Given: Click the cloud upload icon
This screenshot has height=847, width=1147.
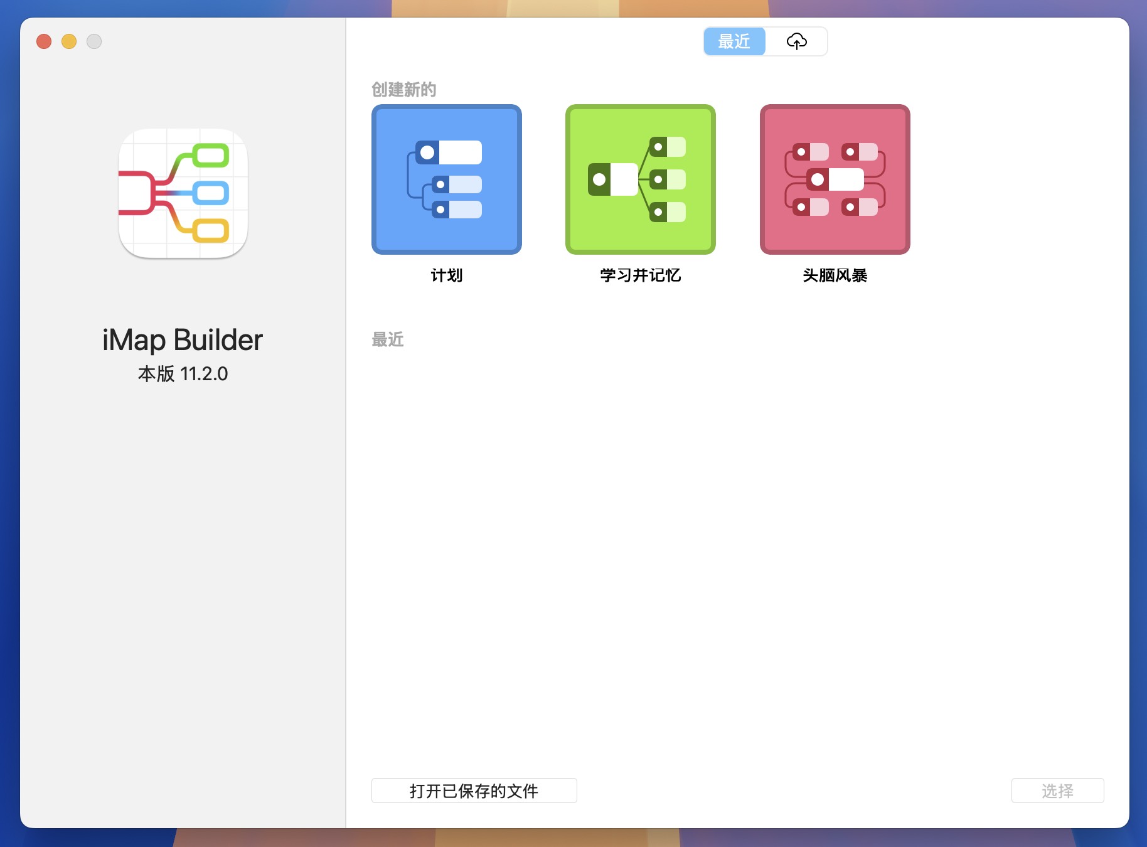Looking at the screenshot, I should pos(796,41).
